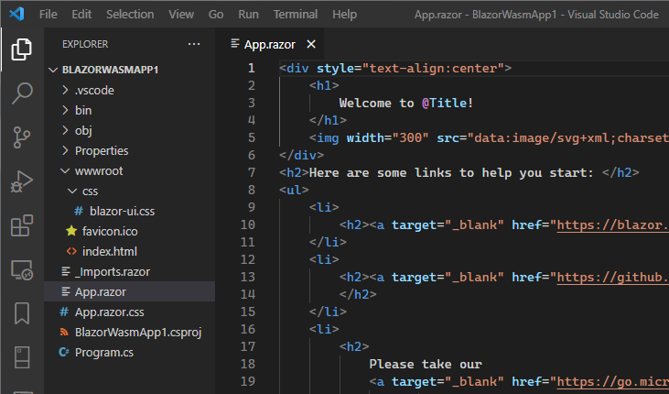Follow the https://github. link on line 13
Image resolution: width=669 pixels, height=394 pixels.
(612, 277)
